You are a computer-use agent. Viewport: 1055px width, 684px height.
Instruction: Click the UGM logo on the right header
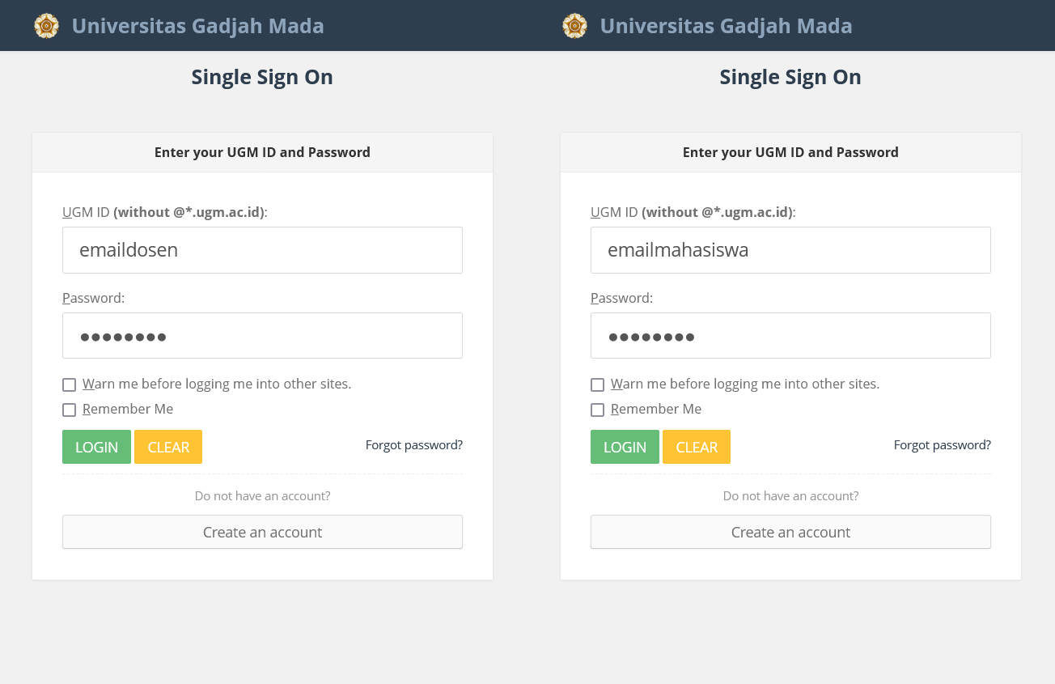[574, 25]
